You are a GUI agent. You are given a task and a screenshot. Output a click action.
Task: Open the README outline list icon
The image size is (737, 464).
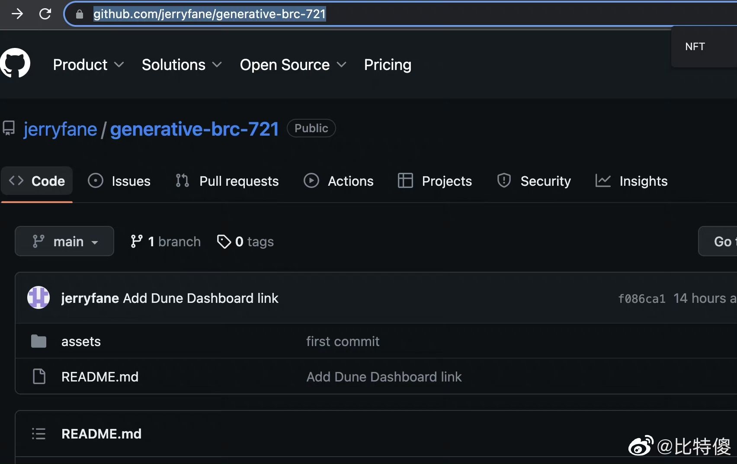coord(39,433)
